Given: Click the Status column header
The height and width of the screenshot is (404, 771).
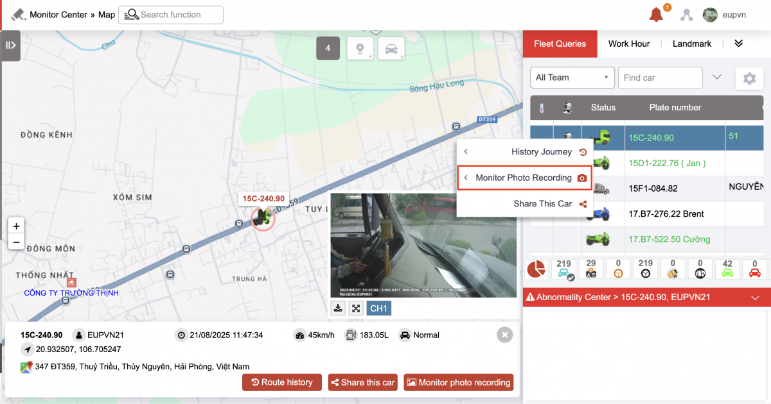Looking at the screenshot, I should (603, 108).
